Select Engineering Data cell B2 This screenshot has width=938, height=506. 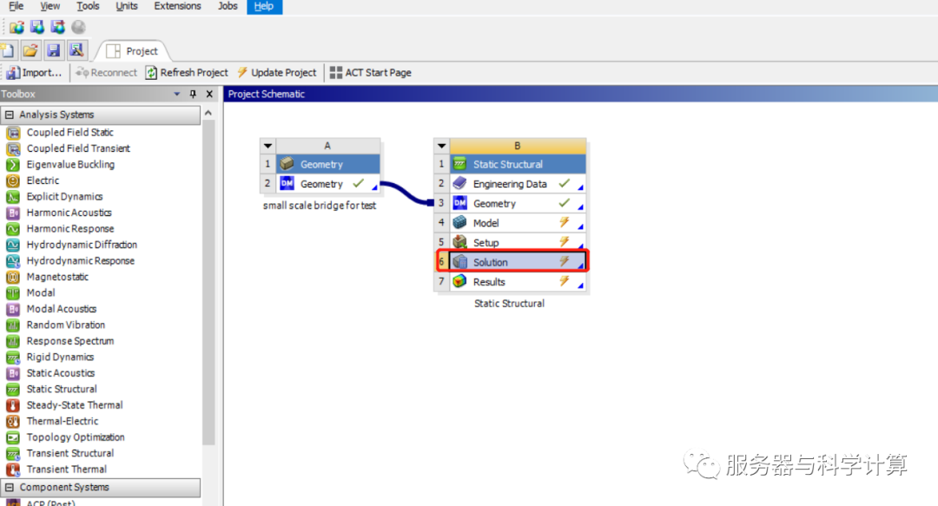(x=518, y=184)
